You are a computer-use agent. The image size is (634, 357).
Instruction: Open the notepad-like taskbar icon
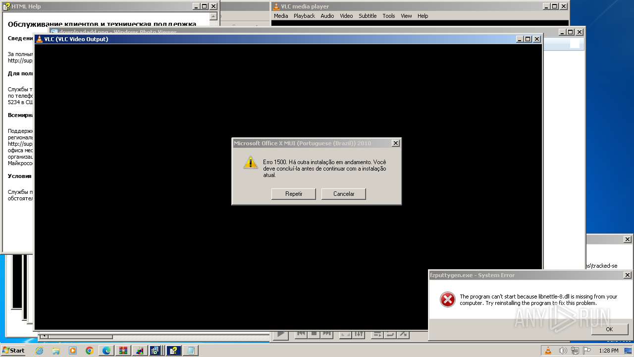point(190,351)
